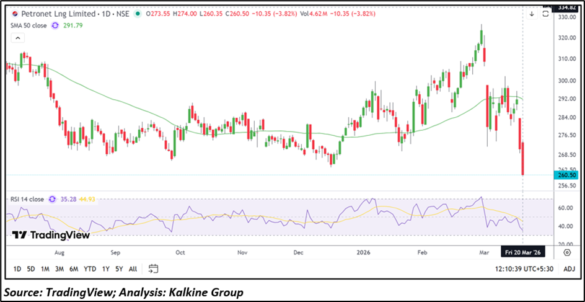This screenshot has width=585, height=302.
Task: Toggle ADJ adjusted data button
Action: click(569, 269)
